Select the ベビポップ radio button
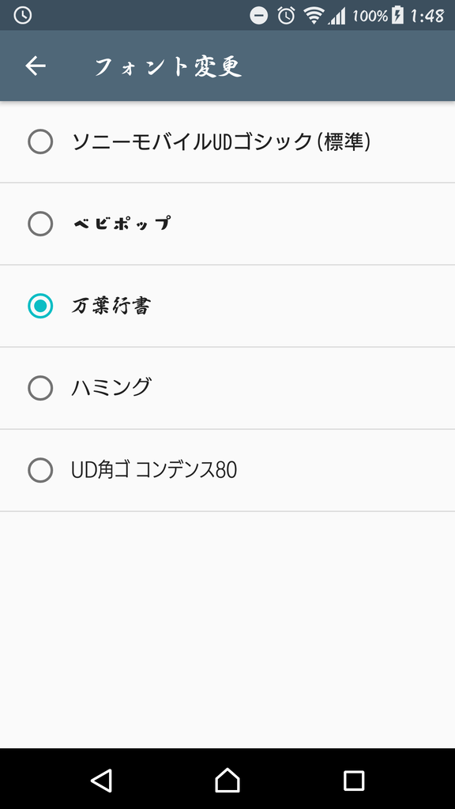The image size is (455, 809). click(x=40, y=224)
